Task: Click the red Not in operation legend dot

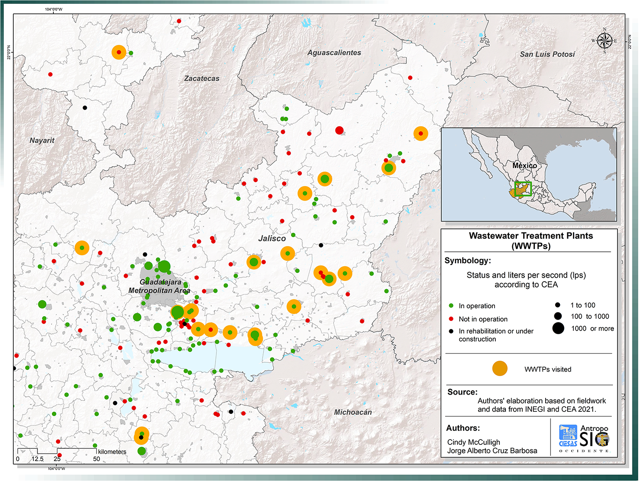Action: pyautogui.click(x=451, y=319)
